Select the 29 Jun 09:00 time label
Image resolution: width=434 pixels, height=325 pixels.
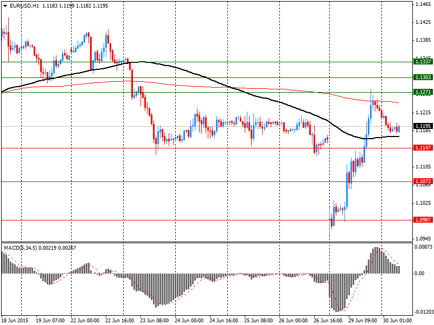point(362,321)
